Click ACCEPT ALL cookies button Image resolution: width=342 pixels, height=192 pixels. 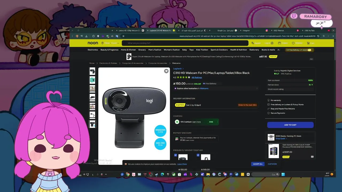258,164
